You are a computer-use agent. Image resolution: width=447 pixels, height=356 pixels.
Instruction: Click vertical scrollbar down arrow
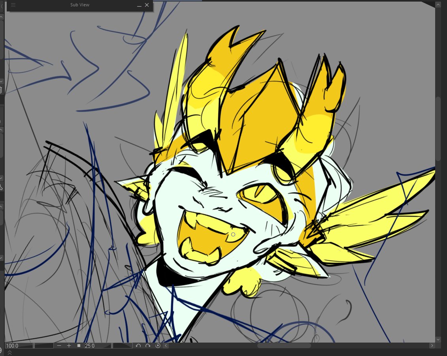click(438, 339)
